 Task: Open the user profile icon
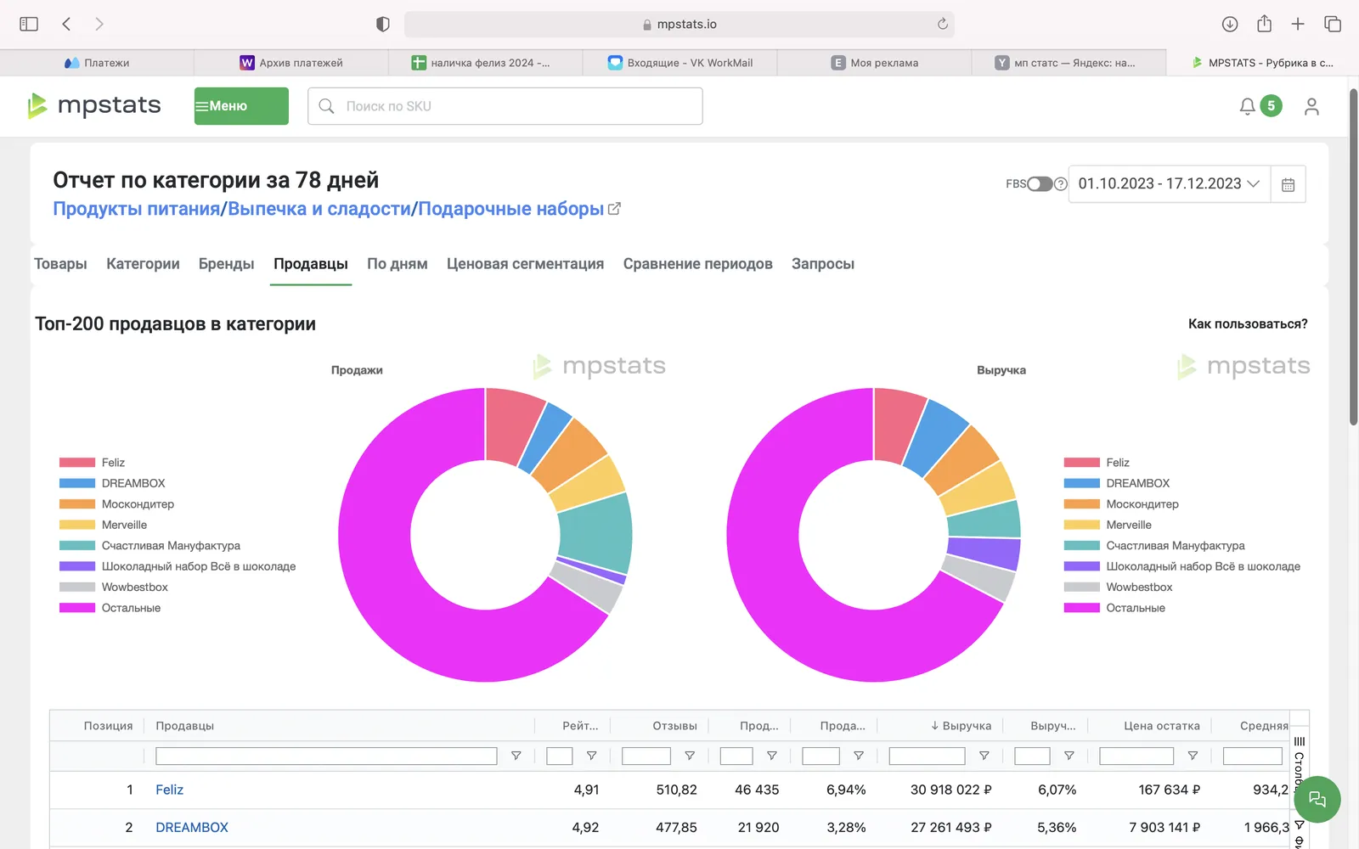(x=1311, y=106)
